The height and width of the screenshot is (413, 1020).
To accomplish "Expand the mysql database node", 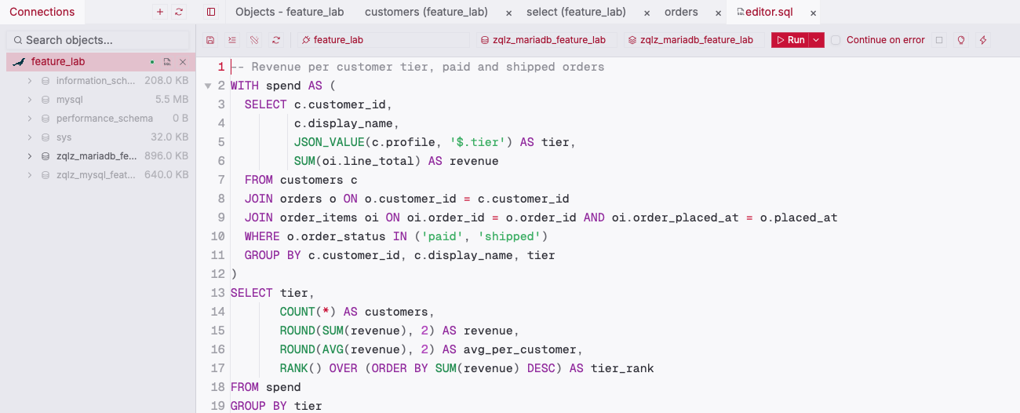I will (x=30, y=100).
